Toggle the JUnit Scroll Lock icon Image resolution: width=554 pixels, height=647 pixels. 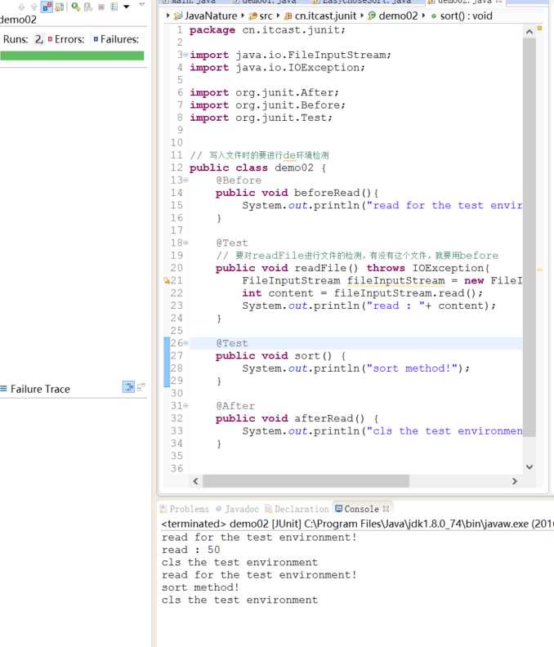(x=60, y=7)
